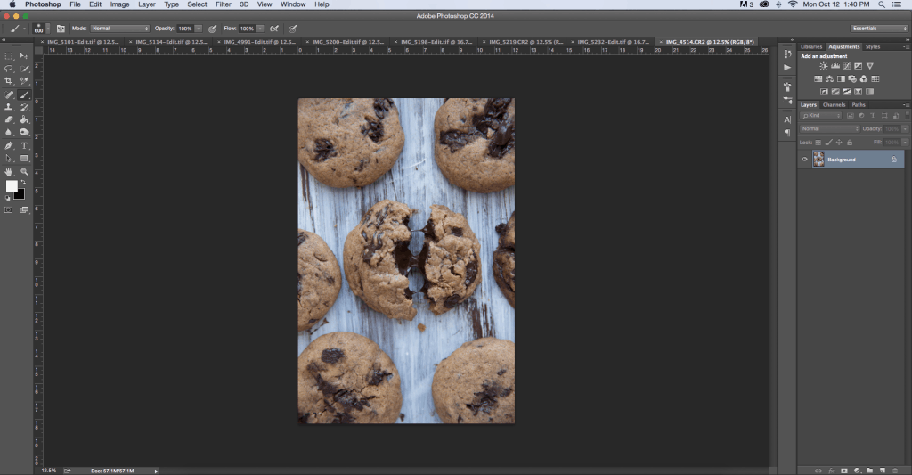Screen dimensions: 912x475
Task: Open the Flow slider arrow in options bar
Action: click(x=260, y=29)
